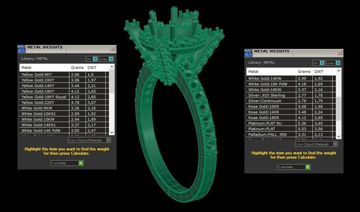The image size is (360, 212).
Task: Click scroll down arrow in right metal list
Action: (x=339, y=136)
